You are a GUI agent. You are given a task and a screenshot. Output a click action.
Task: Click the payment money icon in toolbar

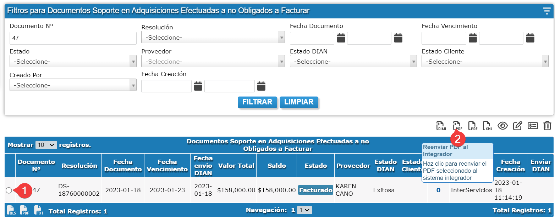[x=533, y=126]
